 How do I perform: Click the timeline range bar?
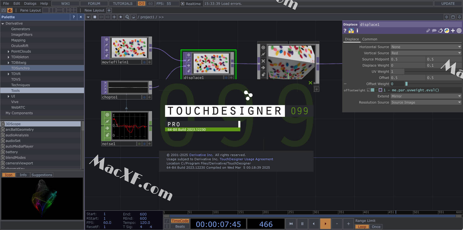click(x=312, y=216)
